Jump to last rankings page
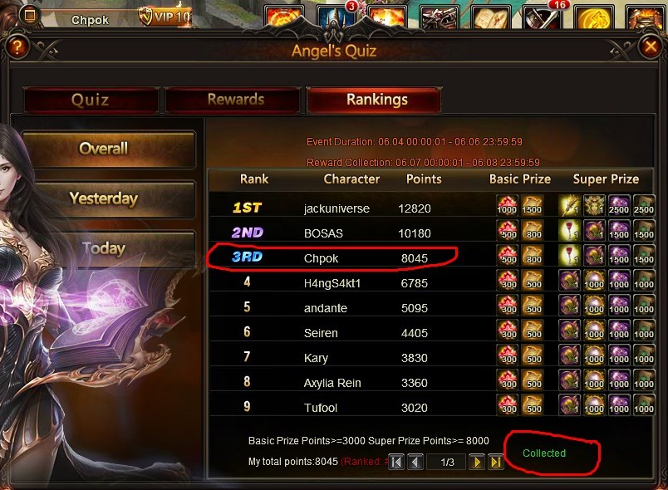 pyautogui.click(x=495, y=462)
